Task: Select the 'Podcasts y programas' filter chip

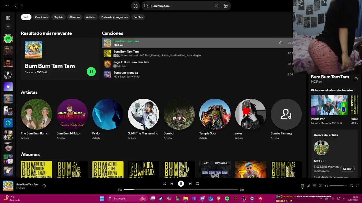Action: click(115, 17)
